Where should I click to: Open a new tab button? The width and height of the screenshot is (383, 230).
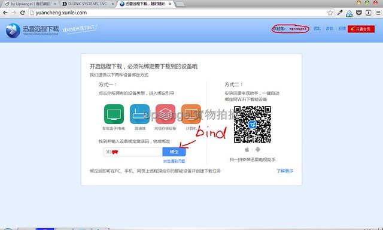coord(180,4)
